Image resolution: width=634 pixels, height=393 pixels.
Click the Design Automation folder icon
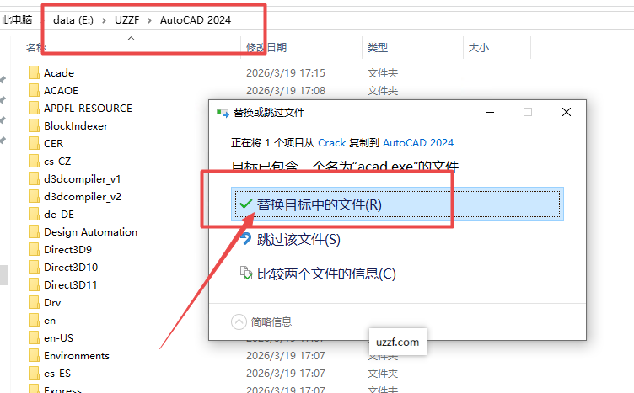pyautogui.click(x=34, y=232)
